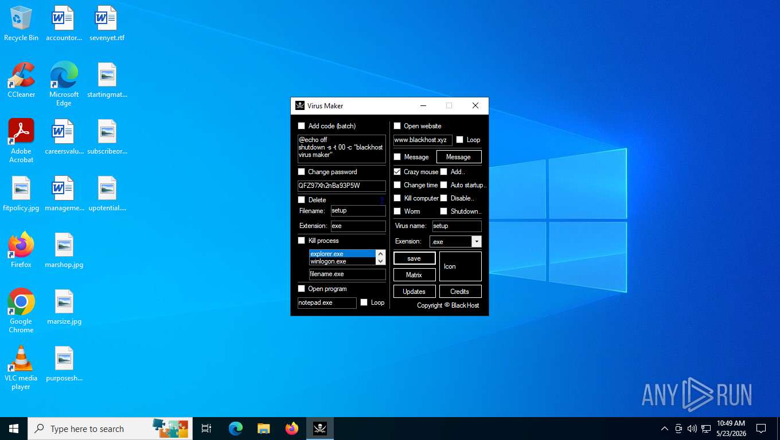Click the notepad.exe program field
This screenshot has height=440, width=780.
pyautogui.click(x=327, y=302)
